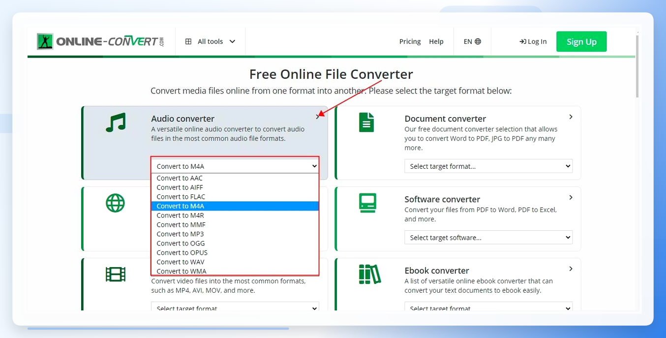Click the Ebook converter chevron arrow
666x338 pixels.
click(x=571, y=269)
